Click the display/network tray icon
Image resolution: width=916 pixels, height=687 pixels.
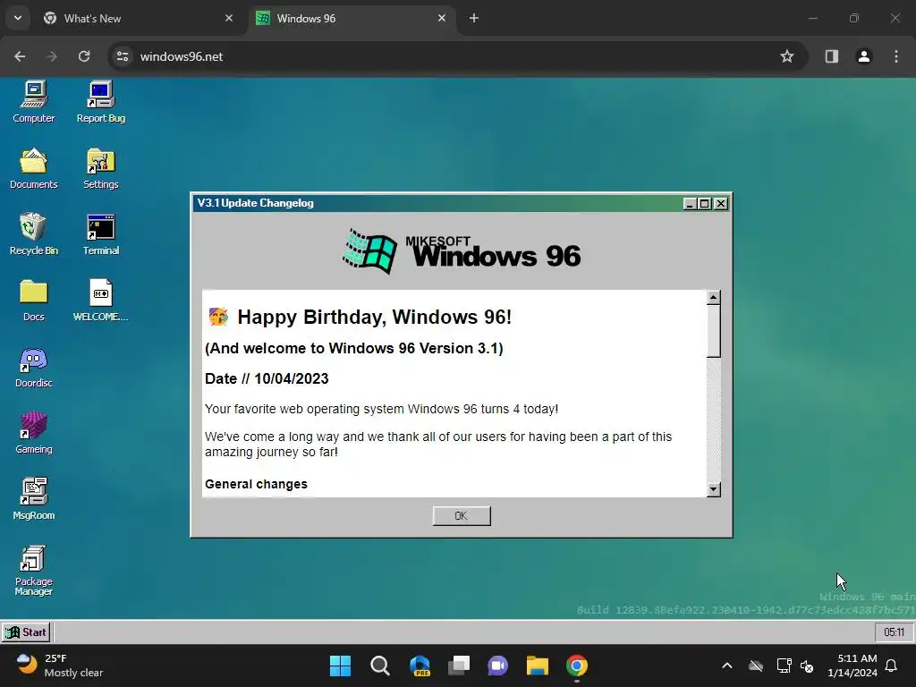pos(784,666)
